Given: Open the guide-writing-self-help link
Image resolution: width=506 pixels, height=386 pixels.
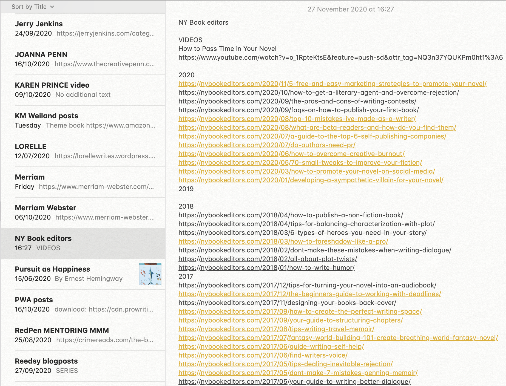Looking at the screenshot, I should [x=271, y=347].
